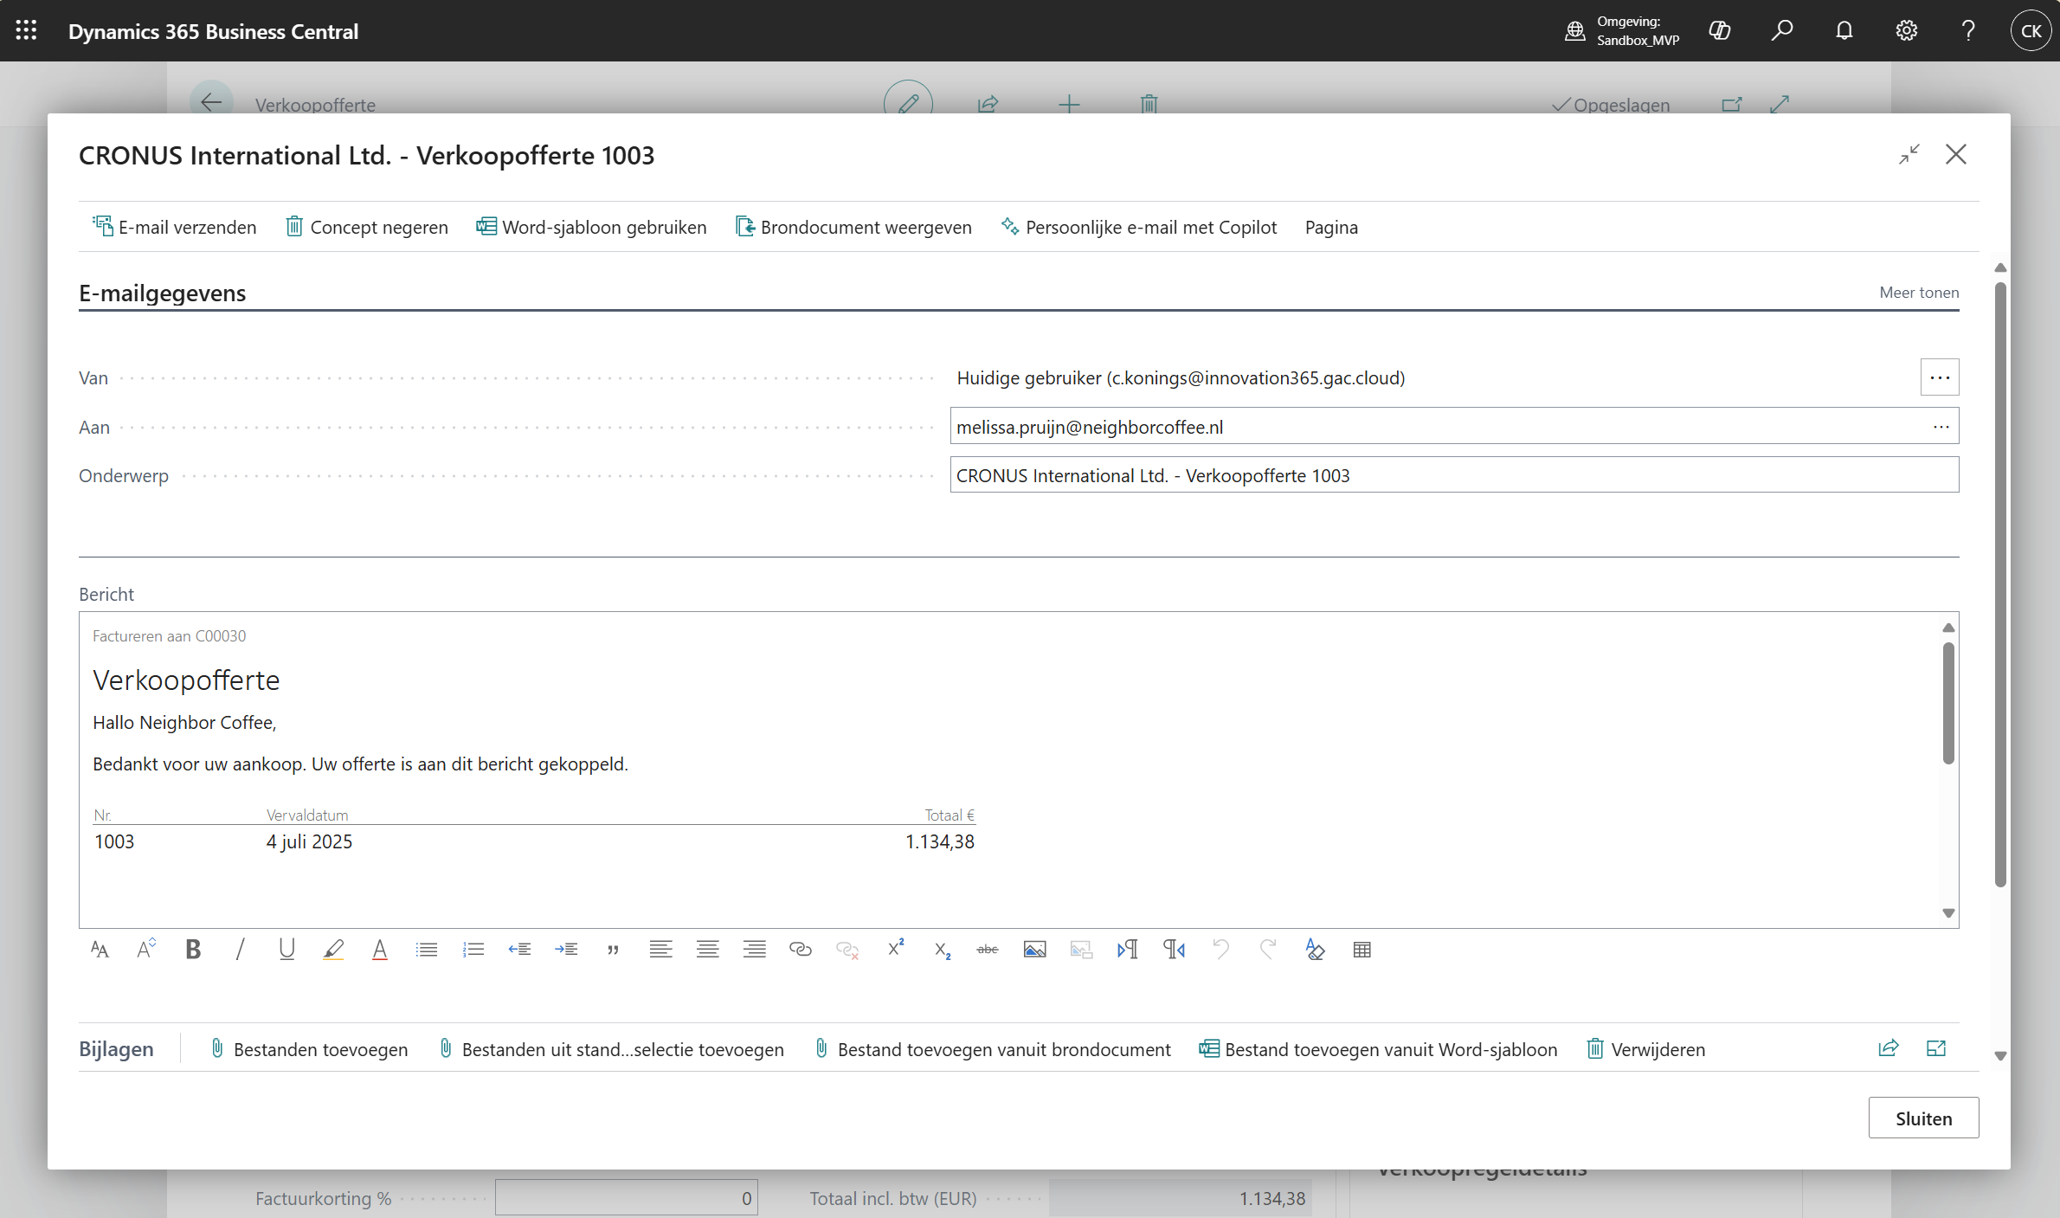Expand fields with Meer tonen

1919,293
